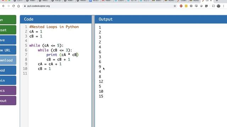Image resolution: width=227 pixels, height=127 pixels.
Task: Click the Output panel header
Action: 161,19
